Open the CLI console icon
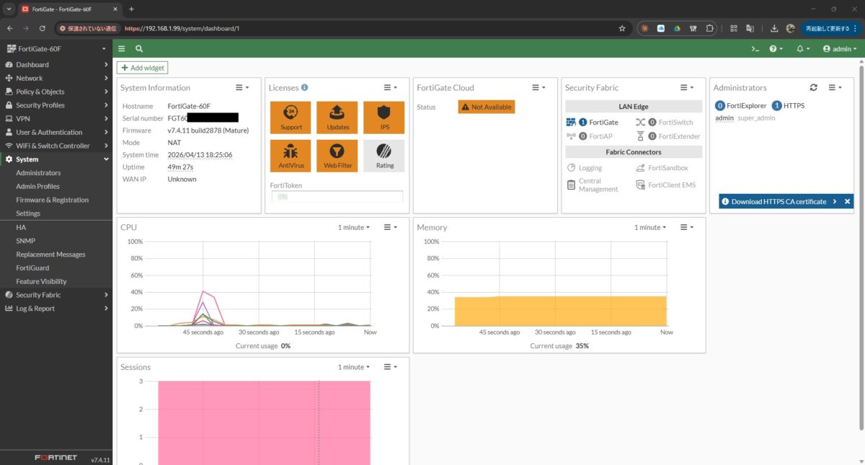This screenshot has height=465, width=865. tap(755, 49)
